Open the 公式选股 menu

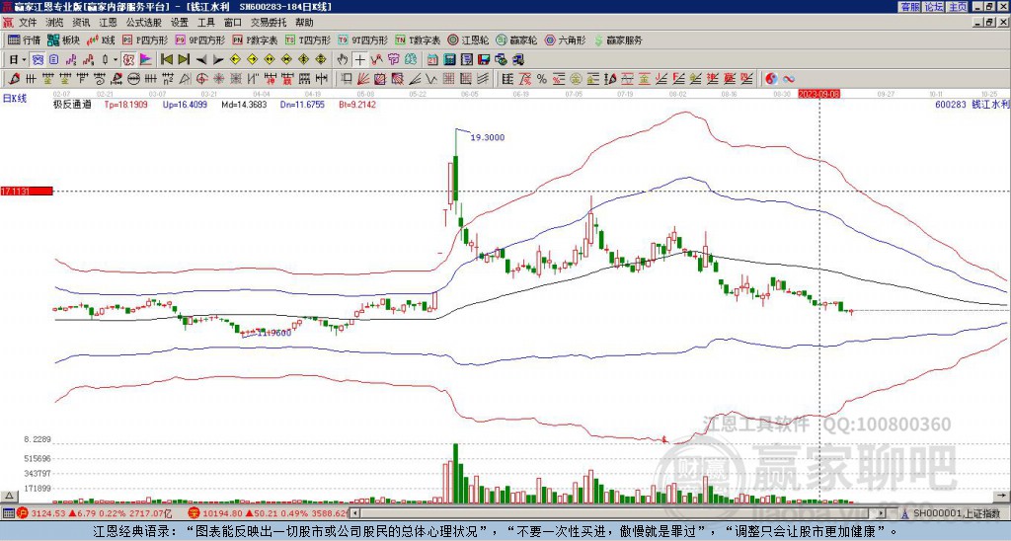click(x=144, y=23)
